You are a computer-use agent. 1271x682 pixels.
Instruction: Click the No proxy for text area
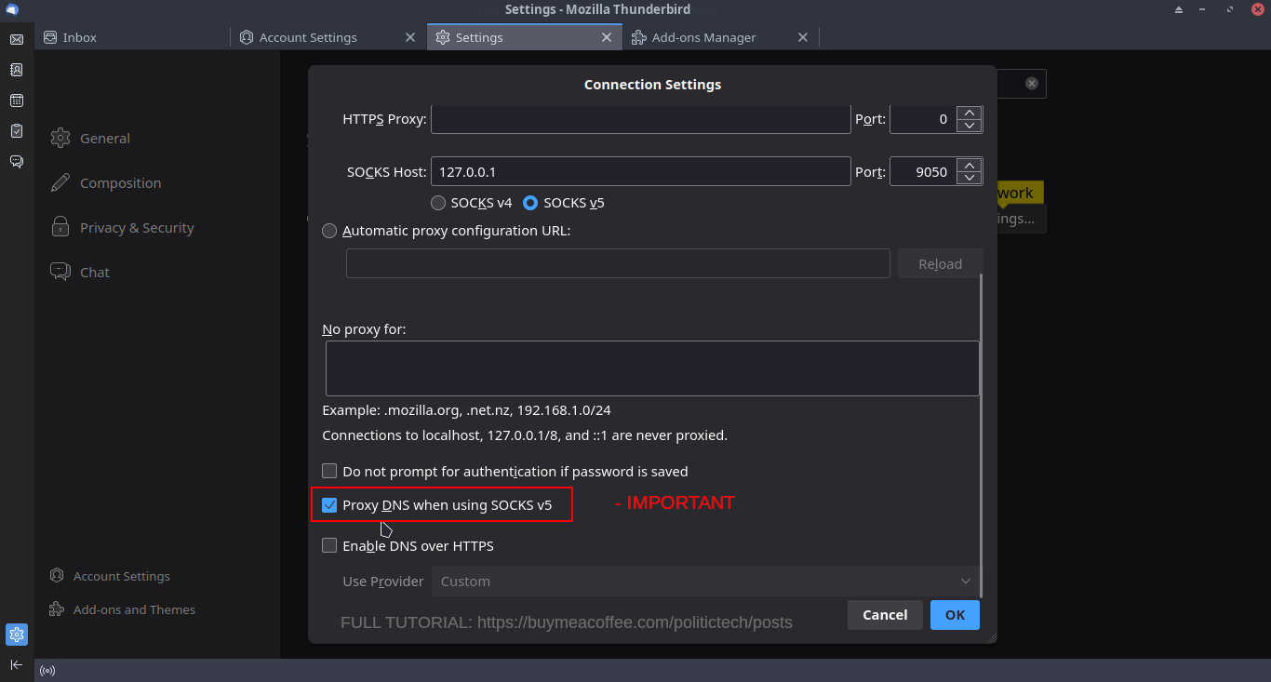pos(652,368)
